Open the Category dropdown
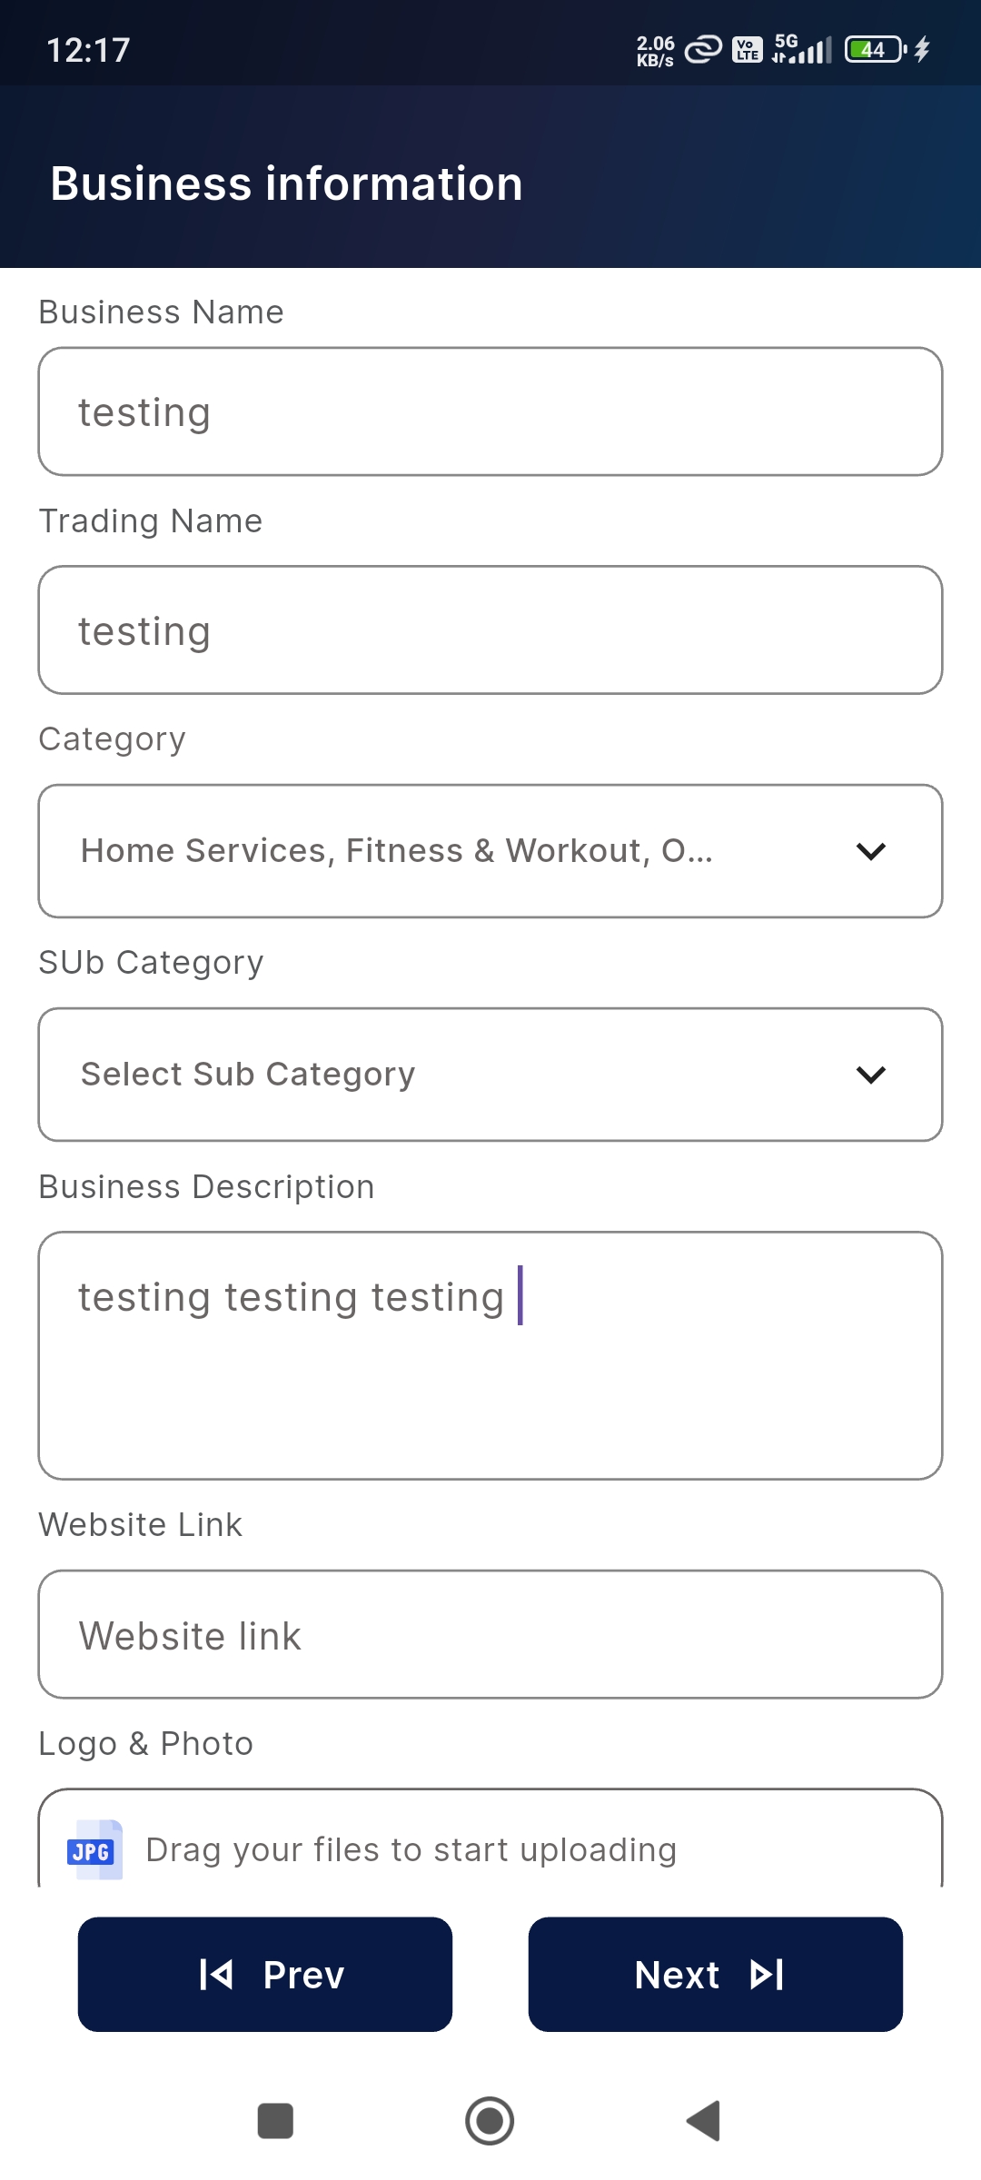This screenshot has width=981, height=2180. pos(454,851)
